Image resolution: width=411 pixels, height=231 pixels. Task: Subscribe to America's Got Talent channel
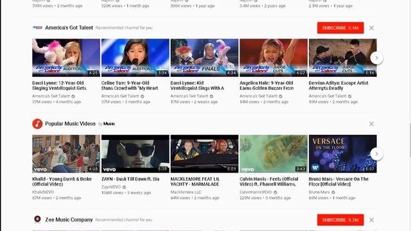[340, 28]
